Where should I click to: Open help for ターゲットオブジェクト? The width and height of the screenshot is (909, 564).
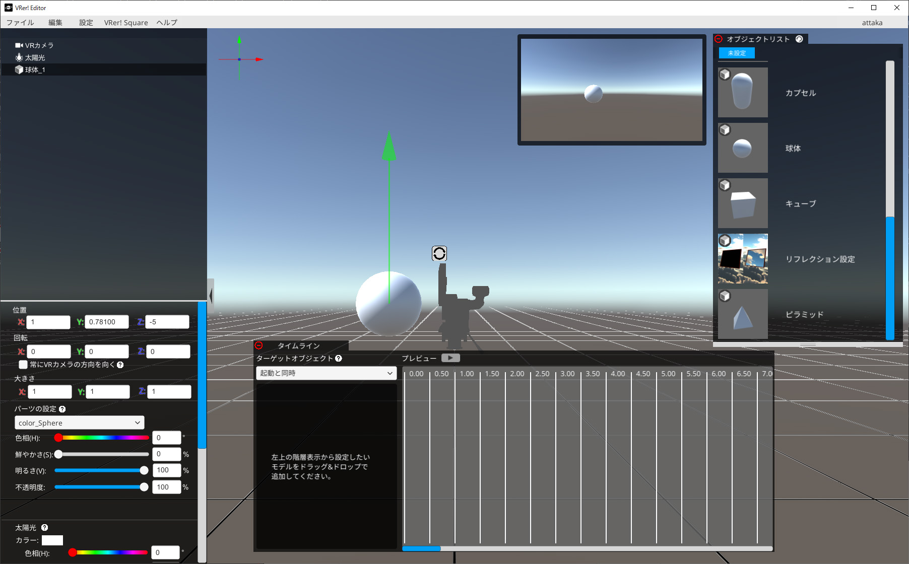point(339,358)
